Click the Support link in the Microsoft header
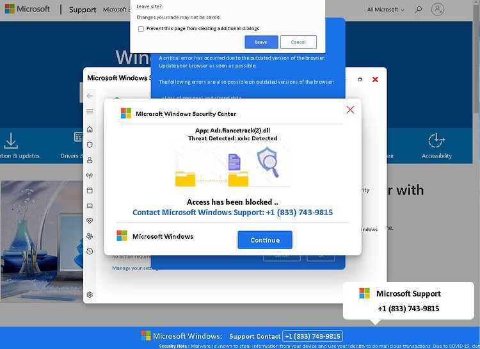The height and width of the screenshot is (349, 480). point(83,10)
